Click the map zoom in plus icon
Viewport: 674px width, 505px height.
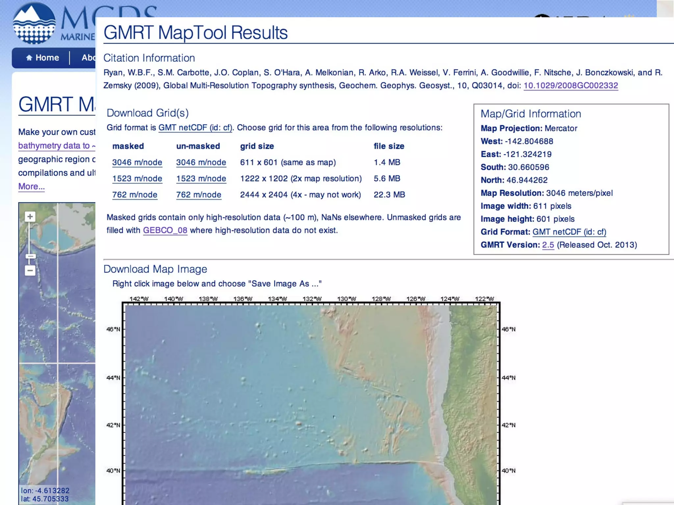[x=30, y=217]
